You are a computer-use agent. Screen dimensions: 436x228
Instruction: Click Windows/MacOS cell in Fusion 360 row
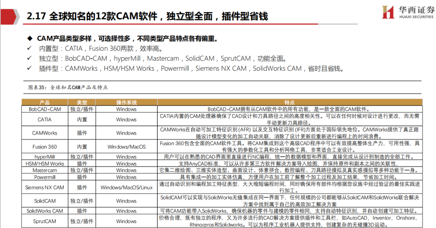tap(126, 146)
